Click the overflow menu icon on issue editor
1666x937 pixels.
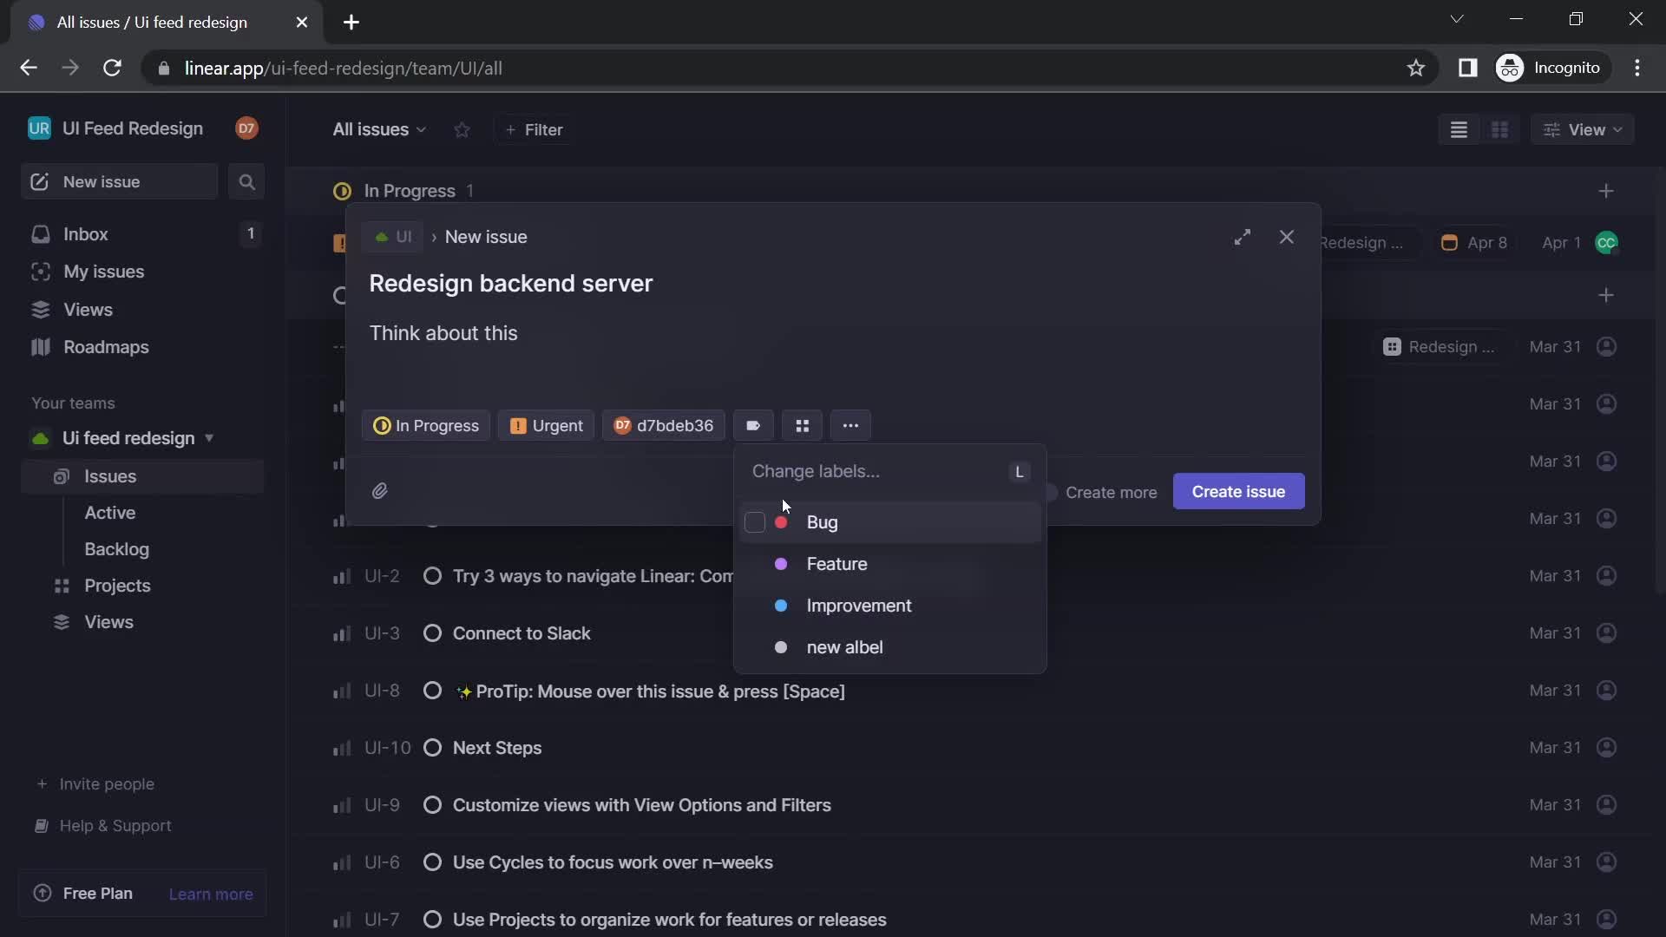pos(850,426)
